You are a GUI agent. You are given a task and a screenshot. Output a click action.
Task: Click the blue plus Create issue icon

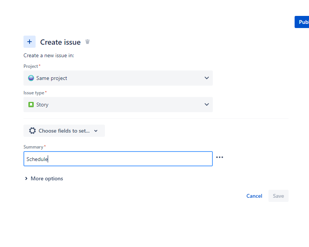coord(30,42)
